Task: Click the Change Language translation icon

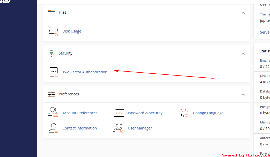Action: pos(184,113)
